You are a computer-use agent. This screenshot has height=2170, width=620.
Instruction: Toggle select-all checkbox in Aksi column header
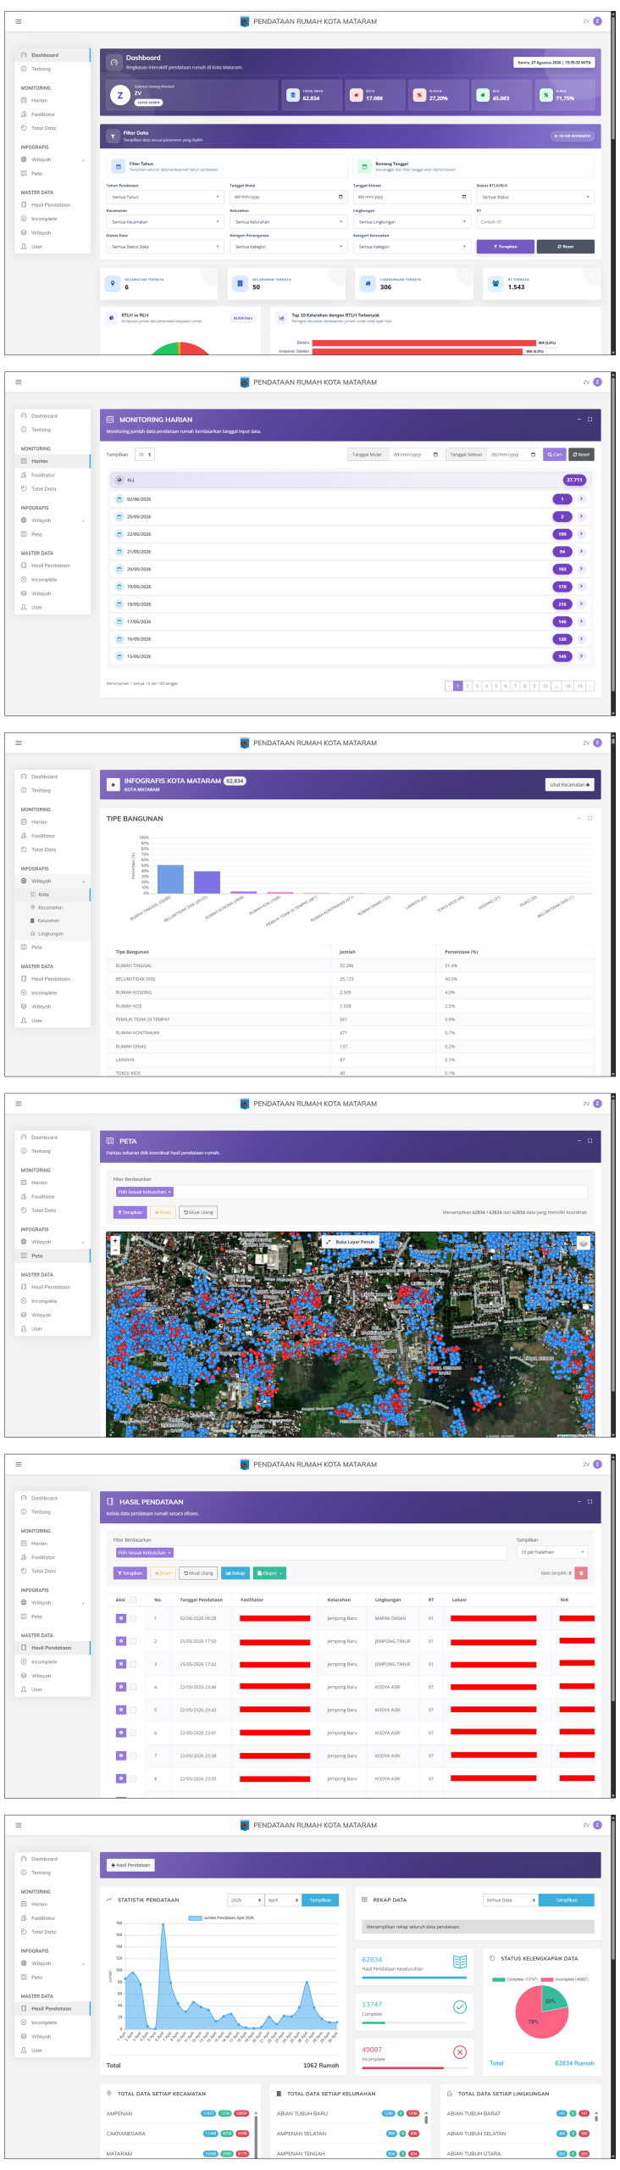coord(133,1600)
